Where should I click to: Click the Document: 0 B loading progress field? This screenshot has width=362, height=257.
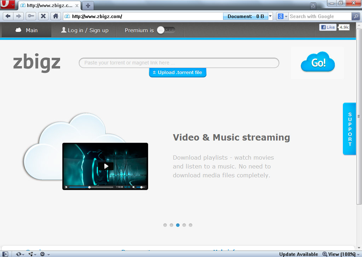[246, 16]
